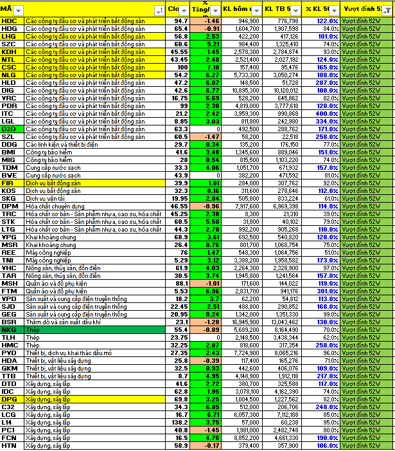Select the CSC close price cell 100
This screenshot has width=395, height=451.
click(177, 68)
